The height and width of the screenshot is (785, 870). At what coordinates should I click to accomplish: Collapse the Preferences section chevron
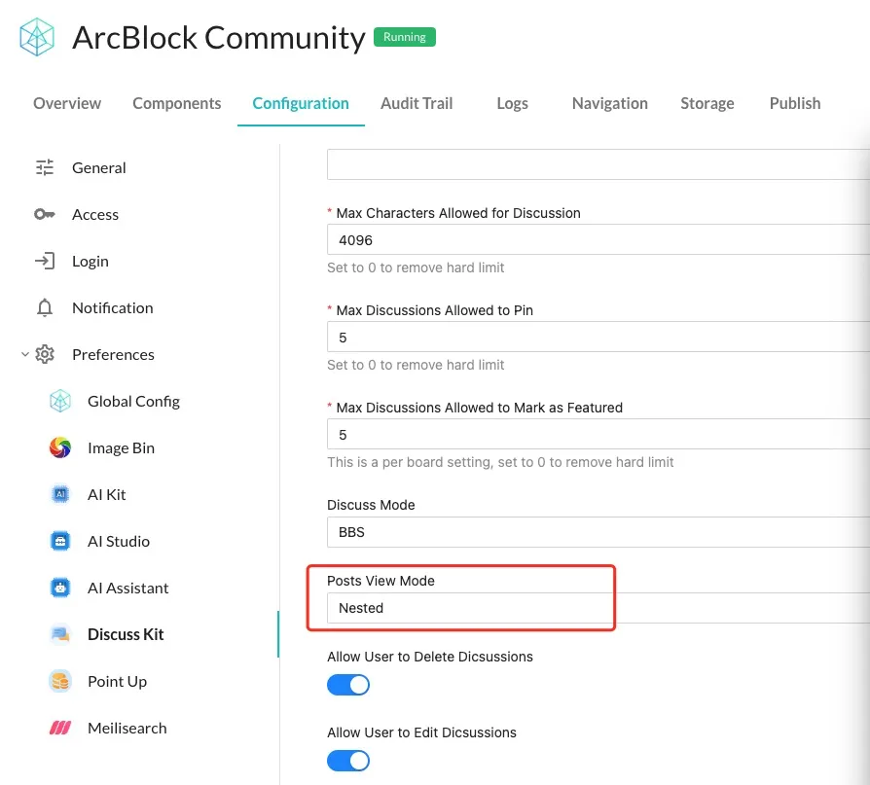(x=25, y=354)
